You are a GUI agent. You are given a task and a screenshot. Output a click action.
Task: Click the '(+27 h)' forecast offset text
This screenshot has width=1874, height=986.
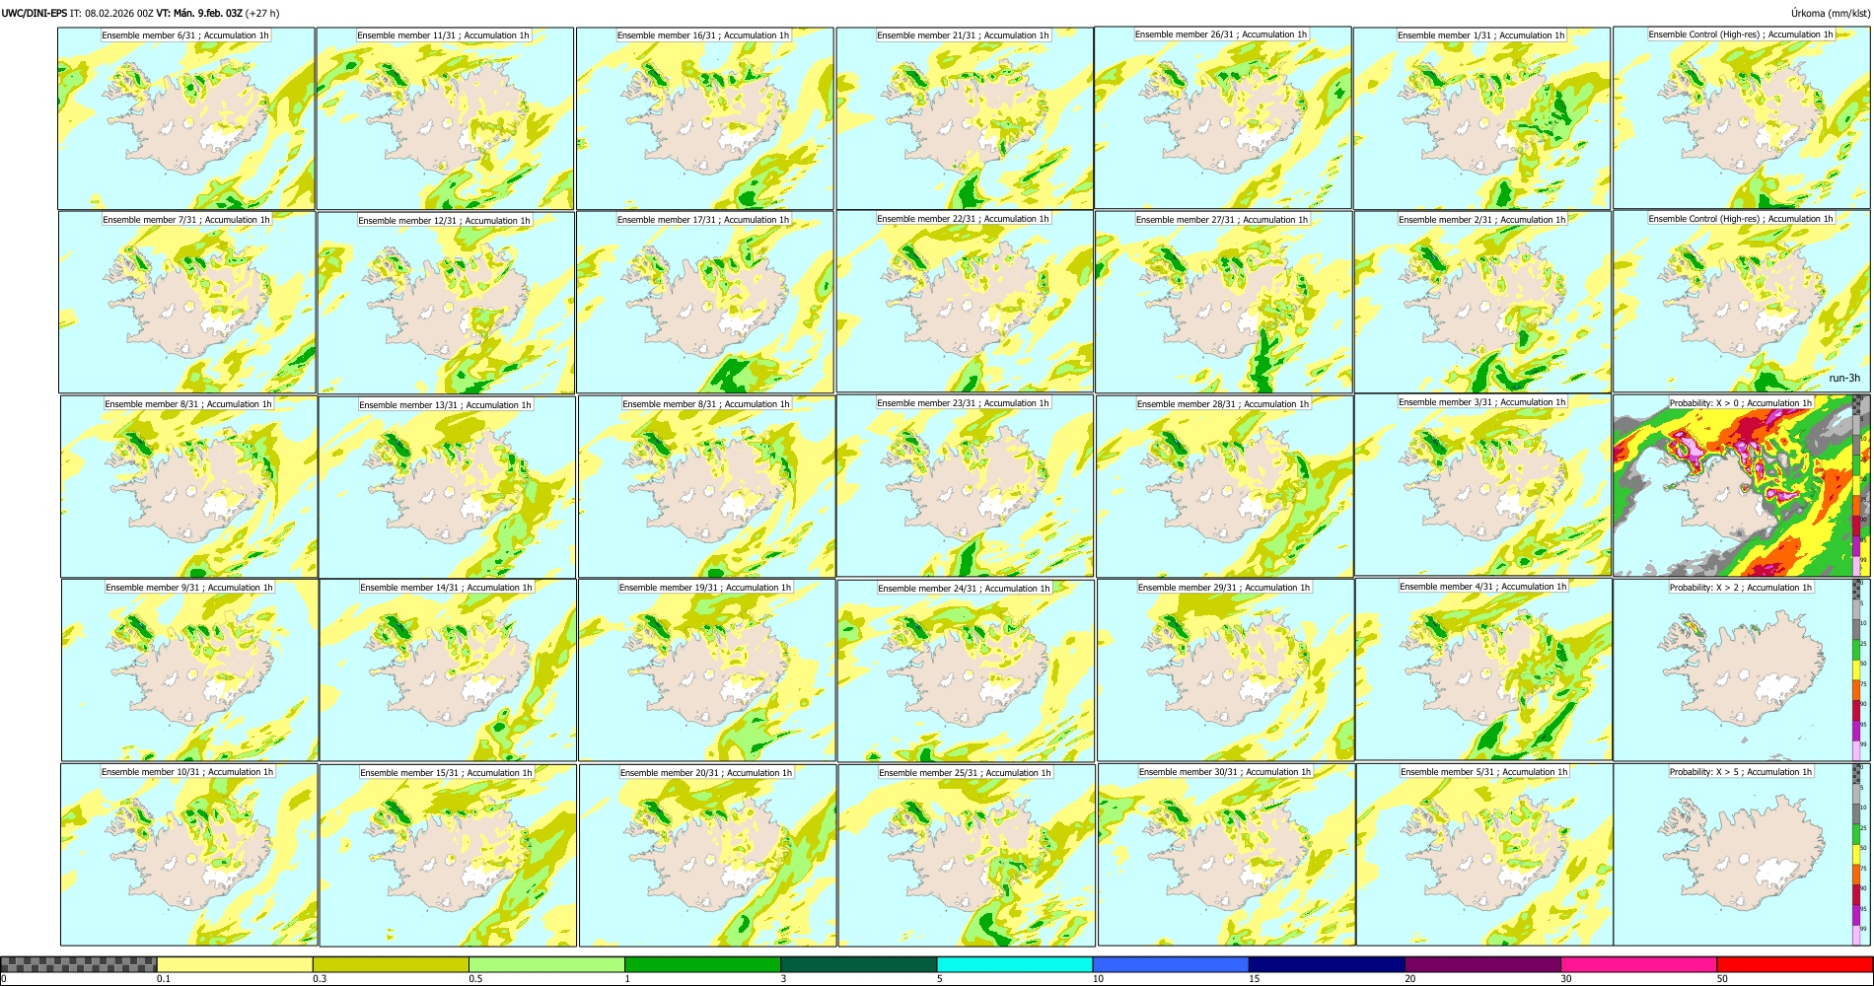coord(262,14)
